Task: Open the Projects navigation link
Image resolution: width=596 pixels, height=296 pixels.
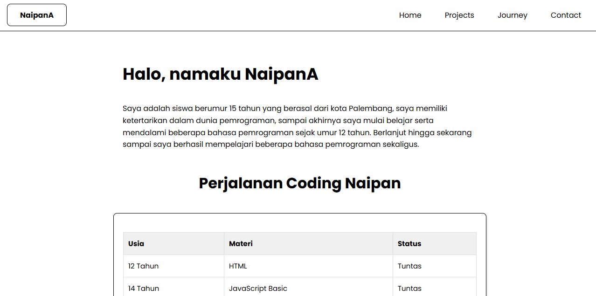Action: click(459, 15)
